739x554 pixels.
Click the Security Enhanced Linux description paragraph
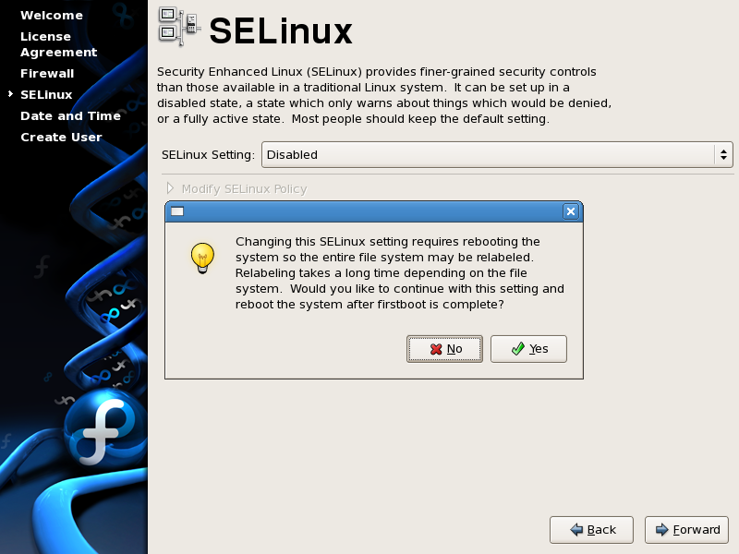[384, 95]
